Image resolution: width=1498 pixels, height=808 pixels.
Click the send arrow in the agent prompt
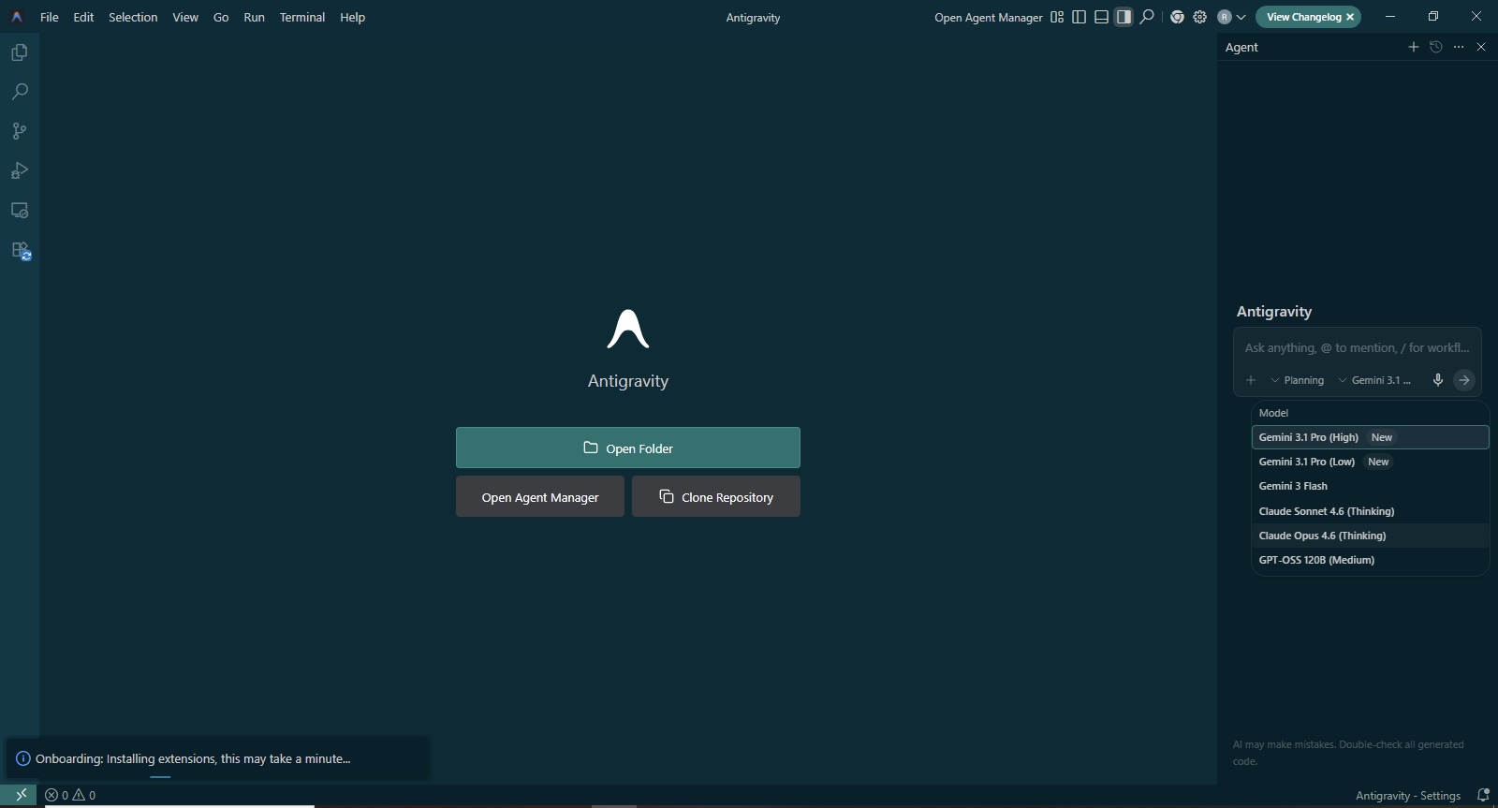(1464, 380)
